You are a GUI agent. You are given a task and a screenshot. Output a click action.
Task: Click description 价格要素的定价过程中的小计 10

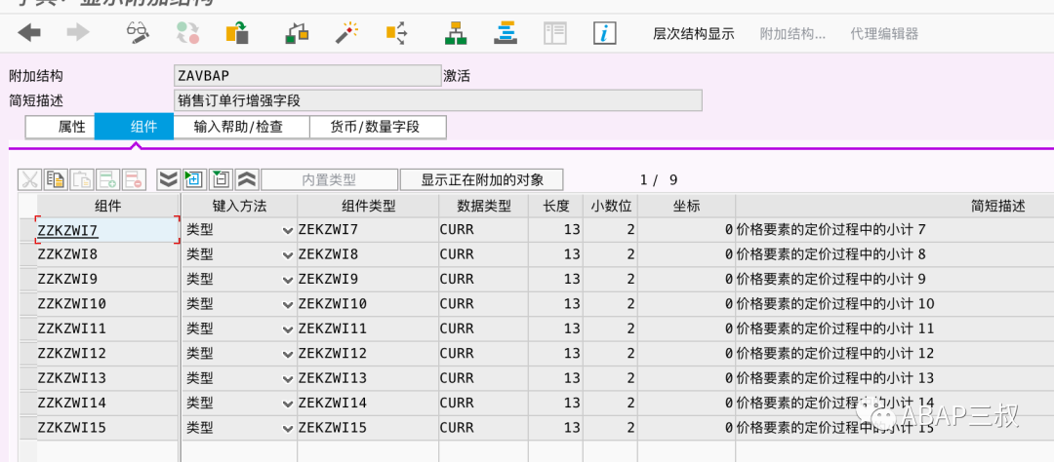835,304
